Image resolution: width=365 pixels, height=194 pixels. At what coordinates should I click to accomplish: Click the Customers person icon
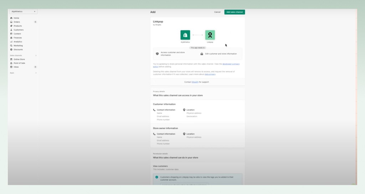click(x=11, y=30)
